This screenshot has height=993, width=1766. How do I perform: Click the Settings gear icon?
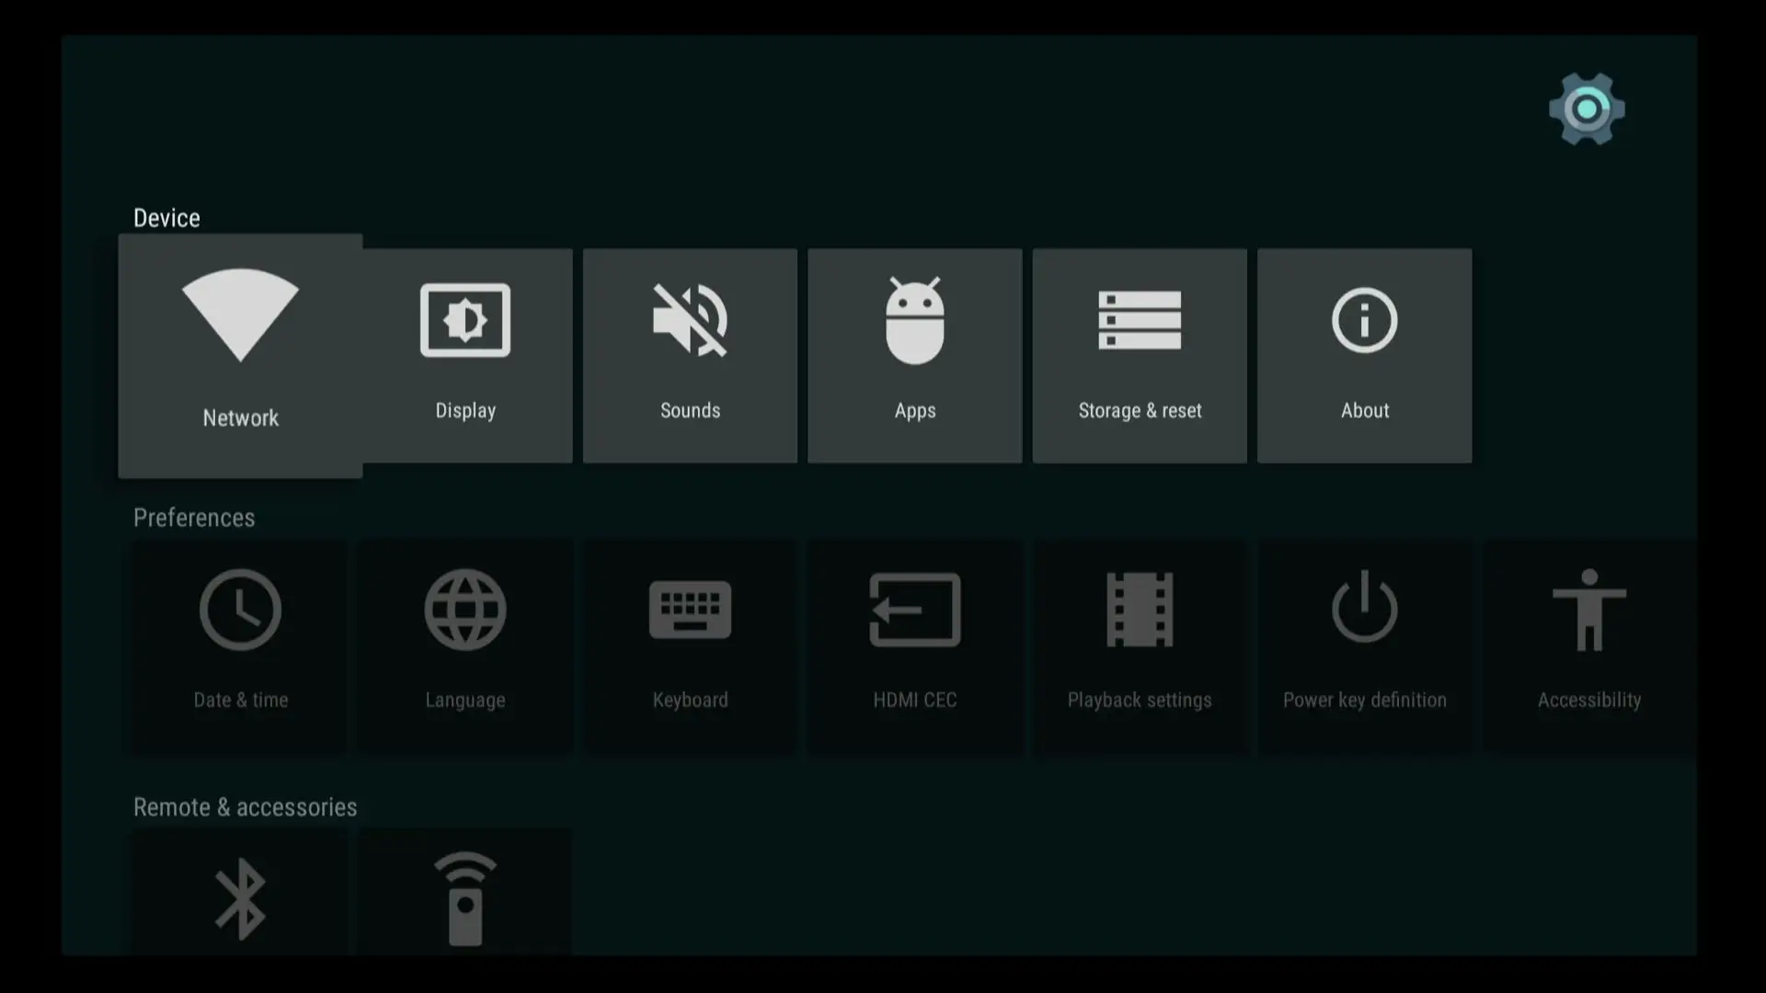click(x=1588, y=108)
